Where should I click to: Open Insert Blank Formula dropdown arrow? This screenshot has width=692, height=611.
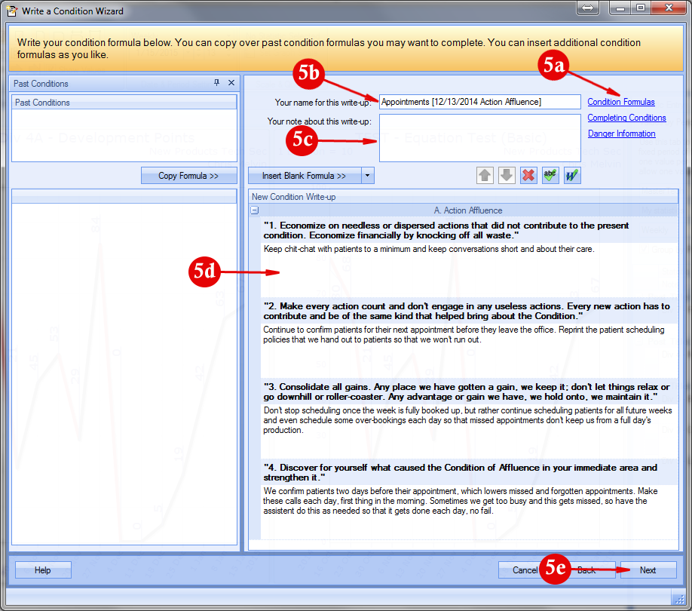pyautogui.click(x=368, y=176)
